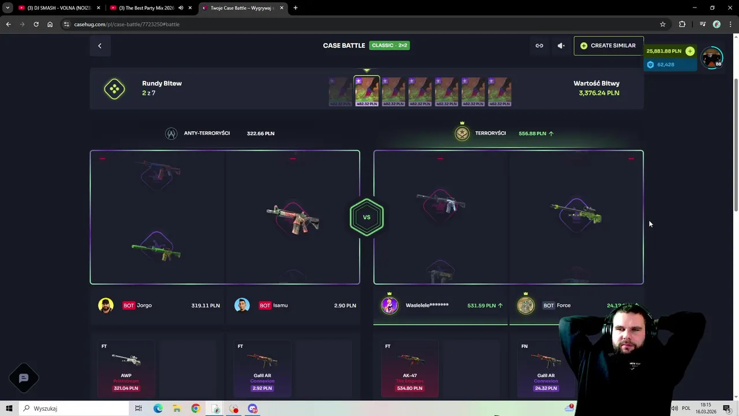
Task: Click the Terroryści team emblem
Action: click(x=462, y=133)
